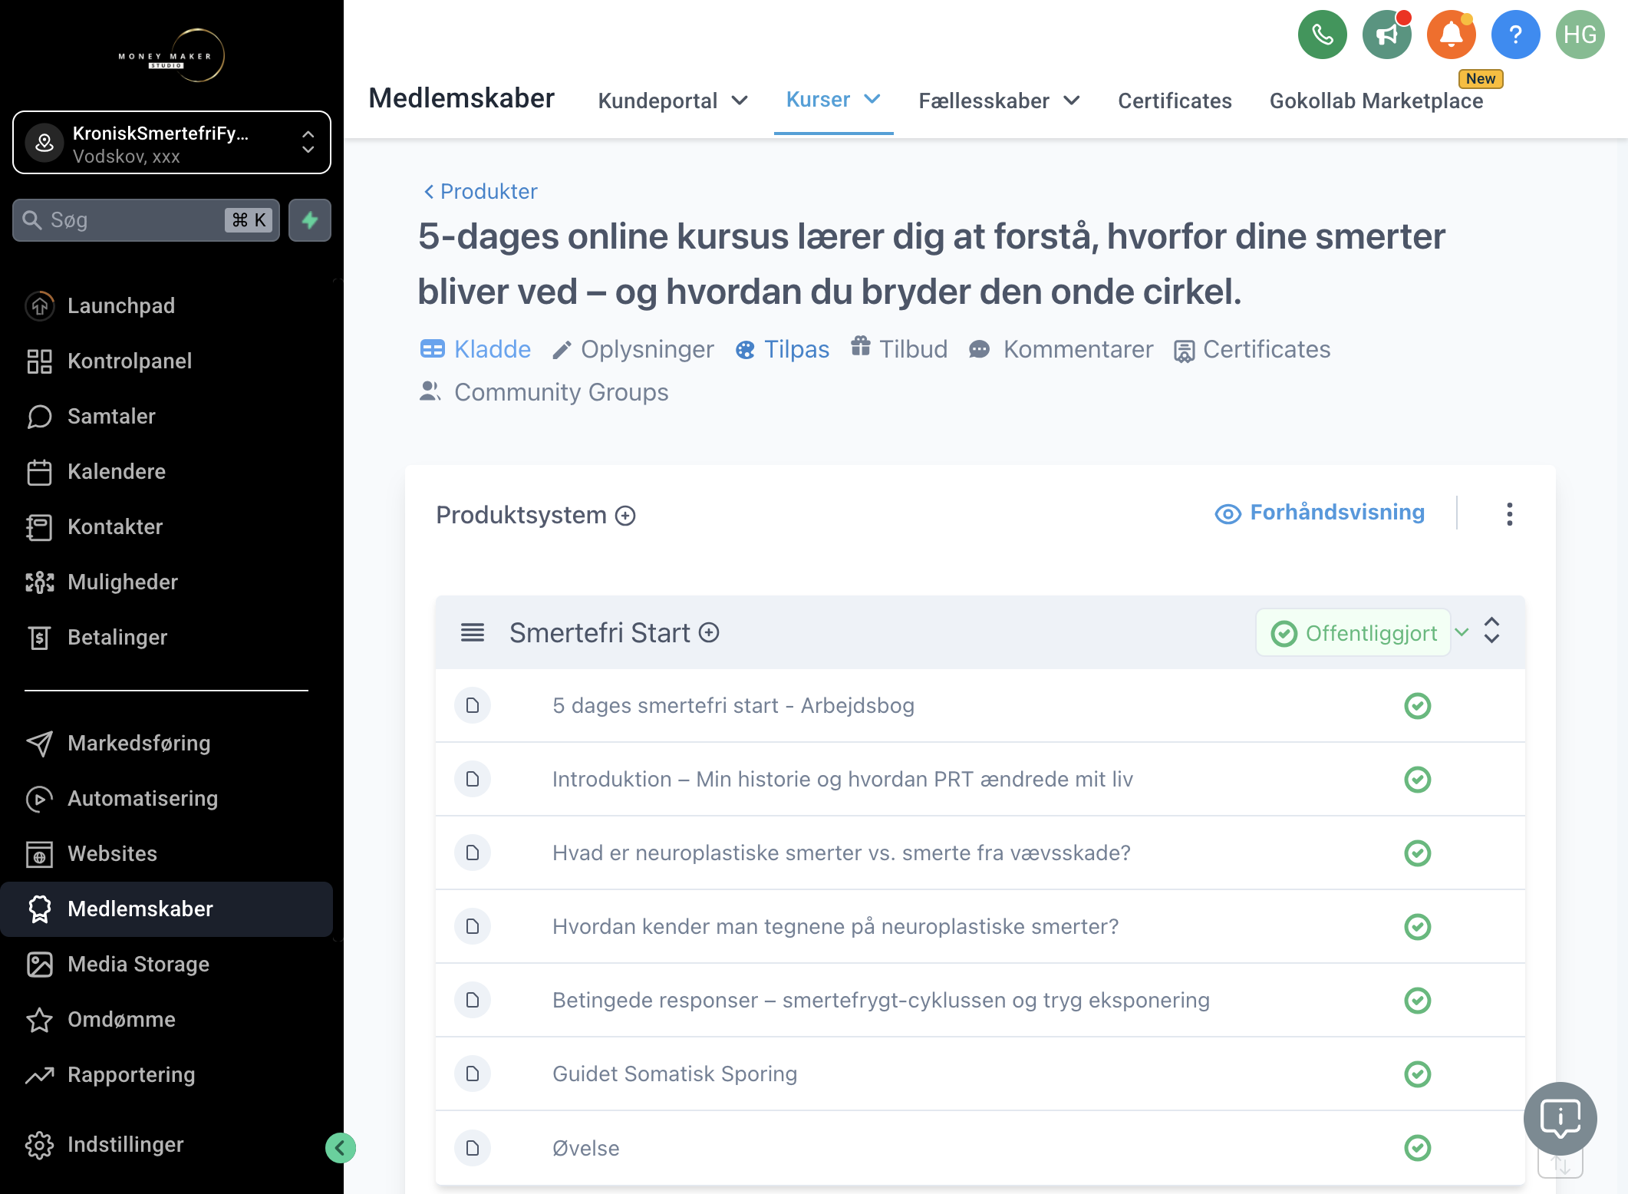
Task: Open Betalinger in the sidebar
Action: click(166, 637)
